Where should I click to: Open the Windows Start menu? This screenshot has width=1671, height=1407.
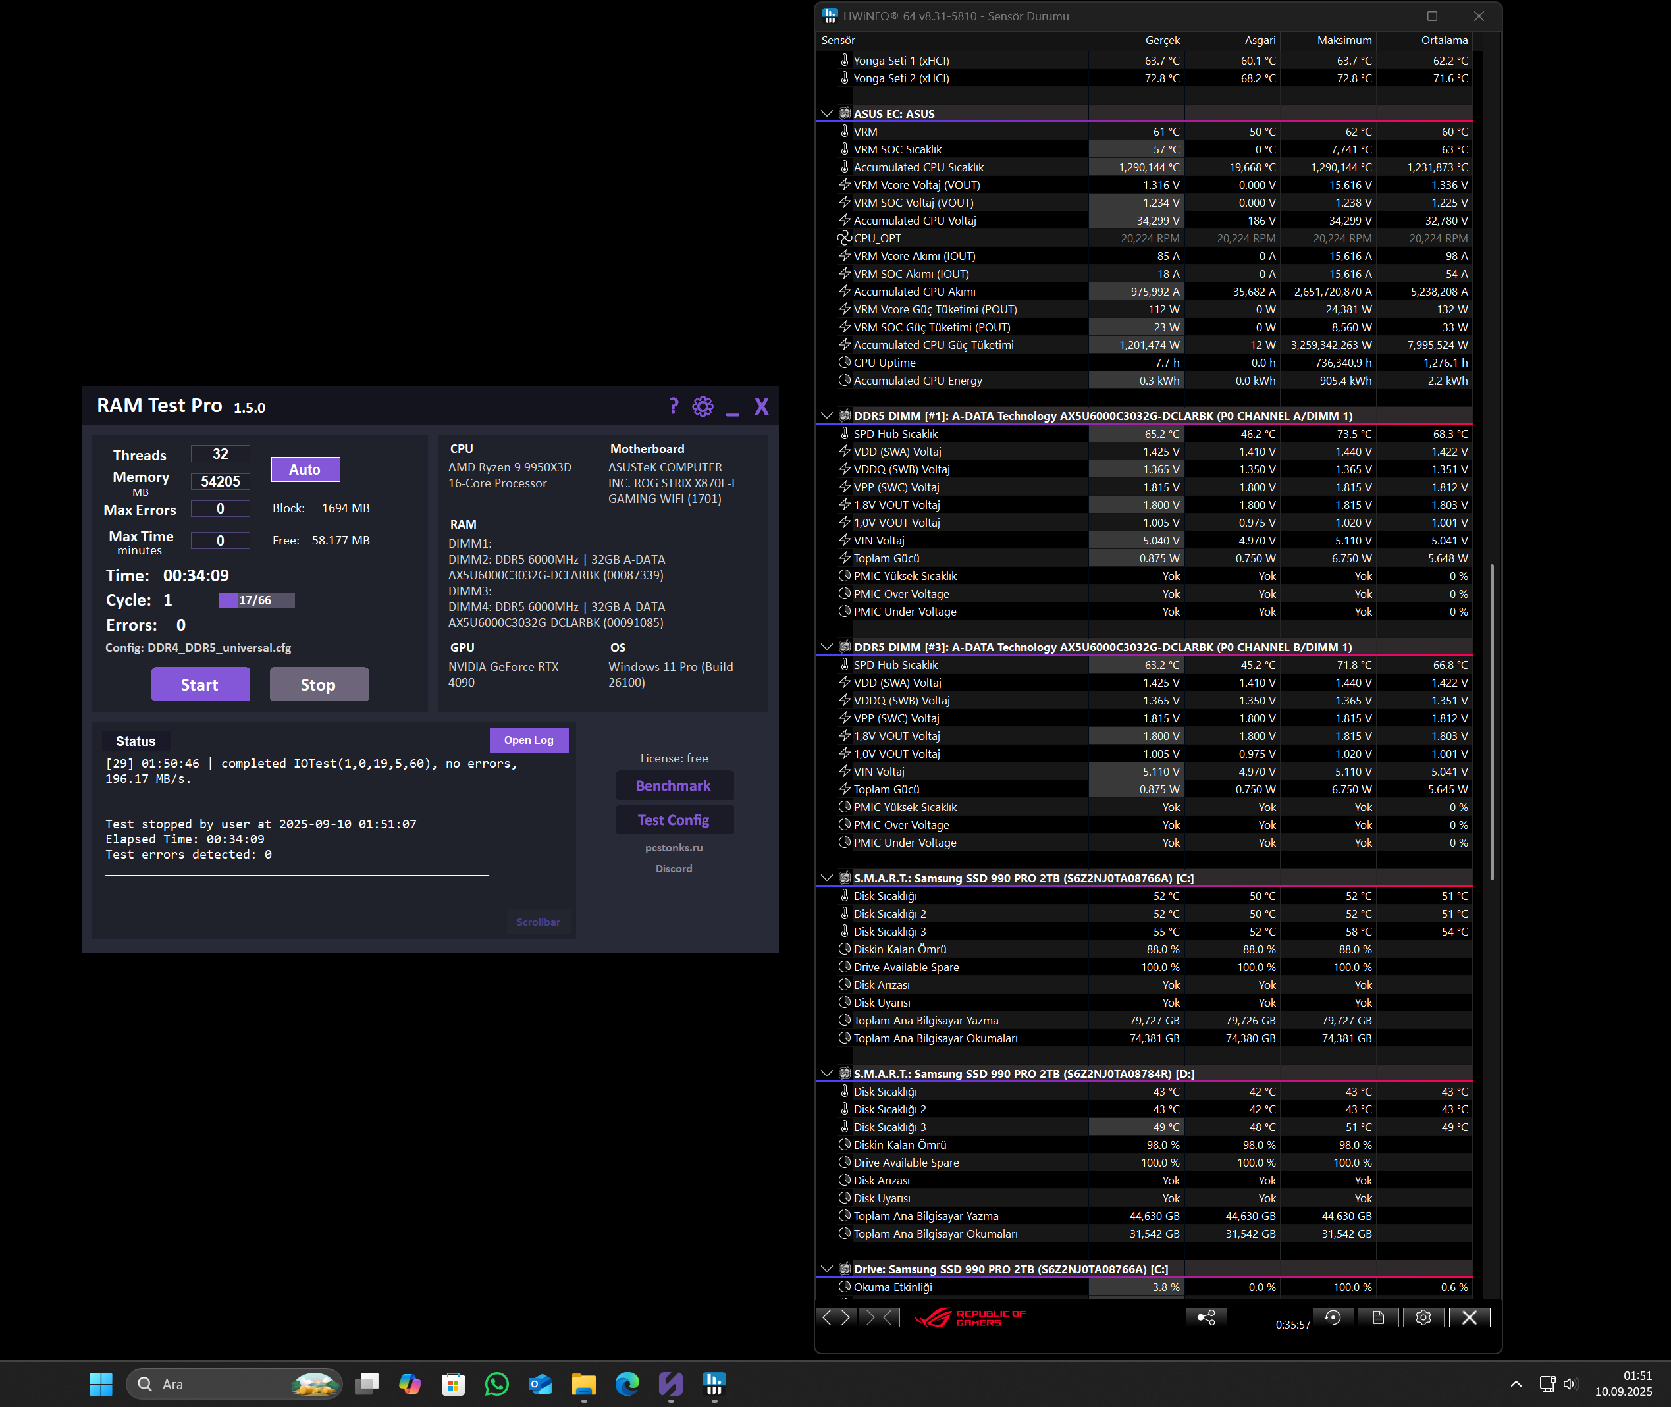pyautogui.click(x=101, y=1385)
